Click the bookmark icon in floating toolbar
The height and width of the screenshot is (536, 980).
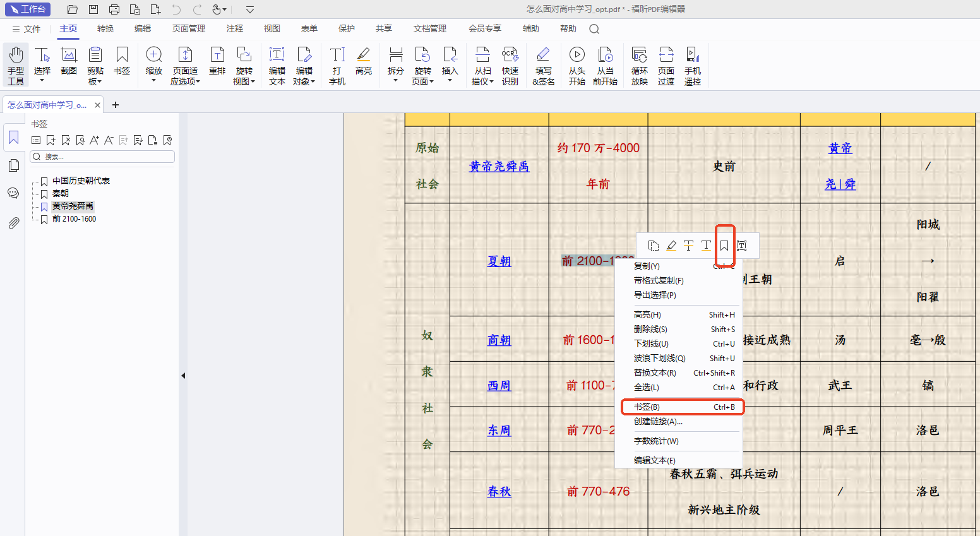tap(724, 246)
